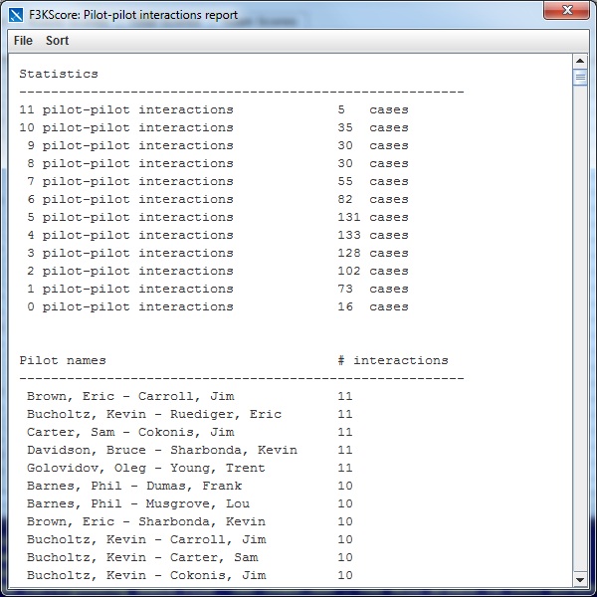
Task: Open the File menu
Action: coord(23,41)
